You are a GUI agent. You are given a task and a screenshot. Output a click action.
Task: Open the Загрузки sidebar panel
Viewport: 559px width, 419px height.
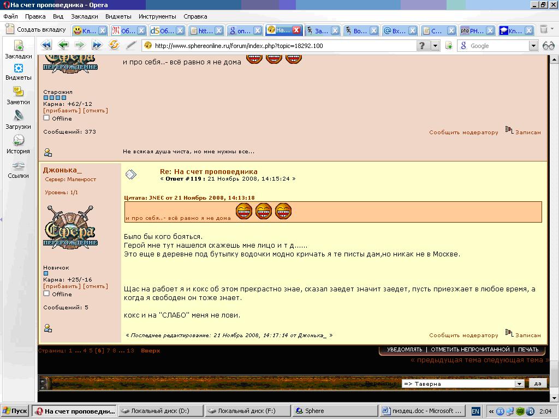tap(18, 119)
